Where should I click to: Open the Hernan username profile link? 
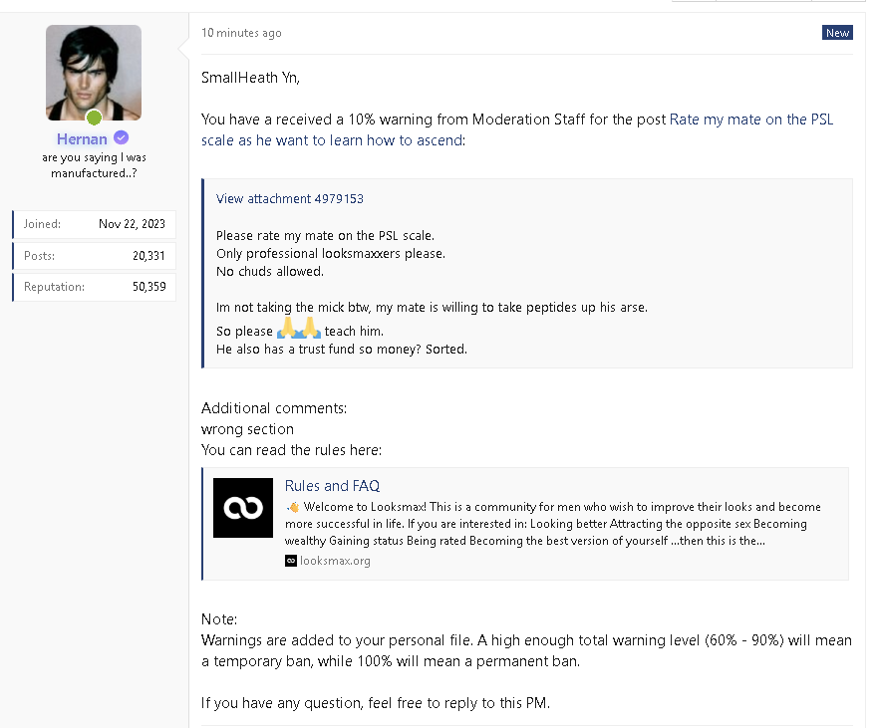pyautogui.click(x=82, y=138)
